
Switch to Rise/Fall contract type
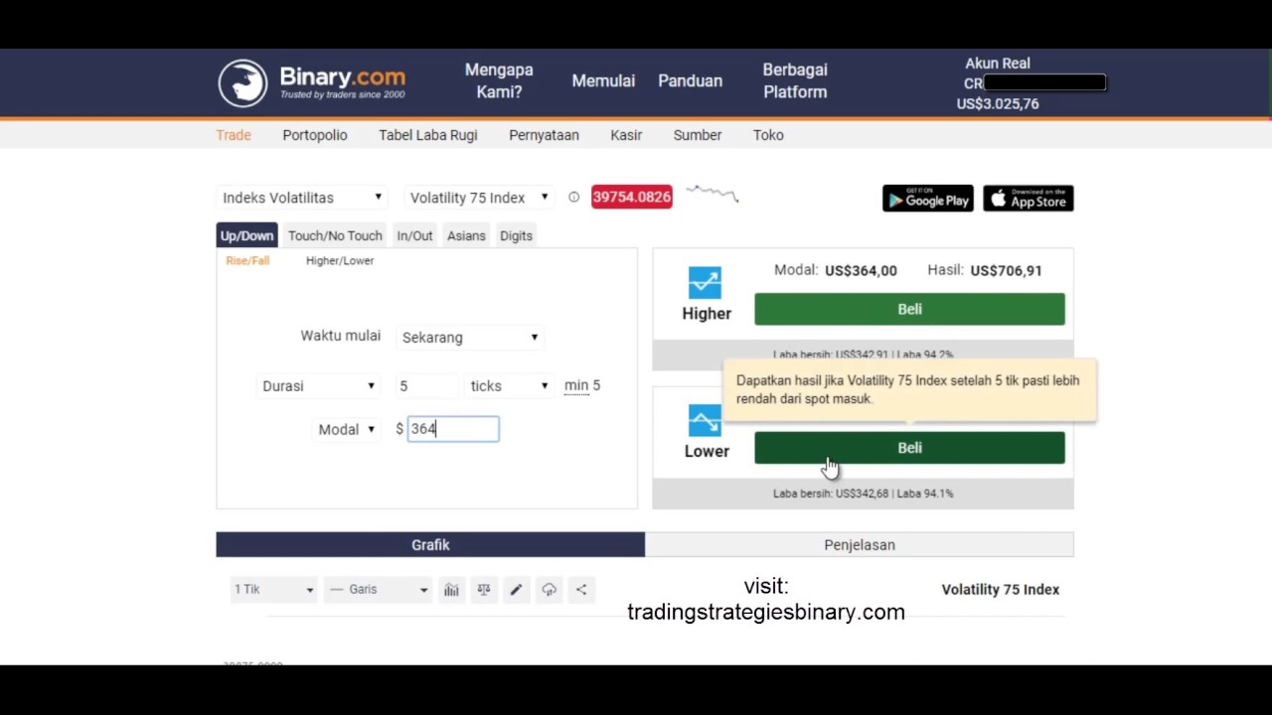tap(247, 260)
